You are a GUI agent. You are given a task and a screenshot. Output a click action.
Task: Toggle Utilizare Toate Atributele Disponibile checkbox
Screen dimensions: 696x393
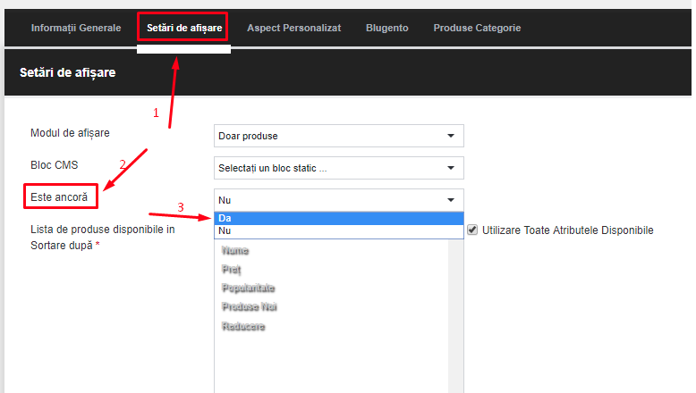click(x=472, y=230)
